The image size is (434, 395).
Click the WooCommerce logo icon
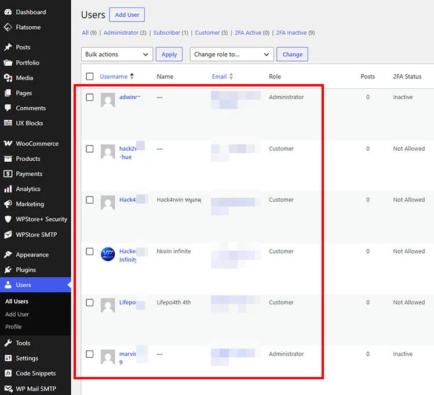tap(8, 143)
